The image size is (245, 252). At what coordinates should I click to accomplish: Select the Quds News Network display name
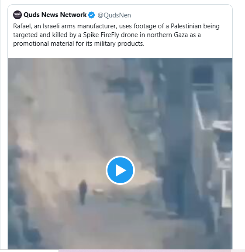point(55,15)
